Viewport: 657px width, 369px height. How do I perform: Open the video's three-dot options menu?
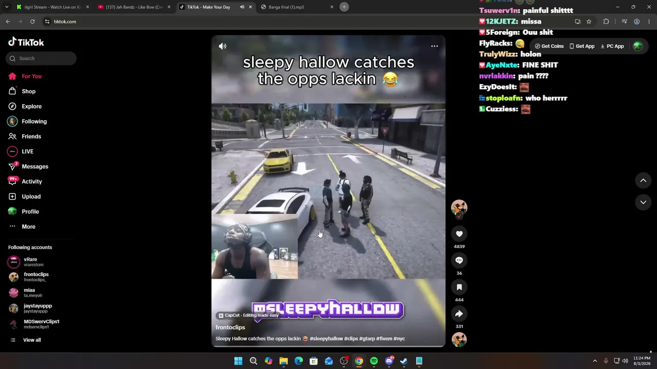coord(434,46)
